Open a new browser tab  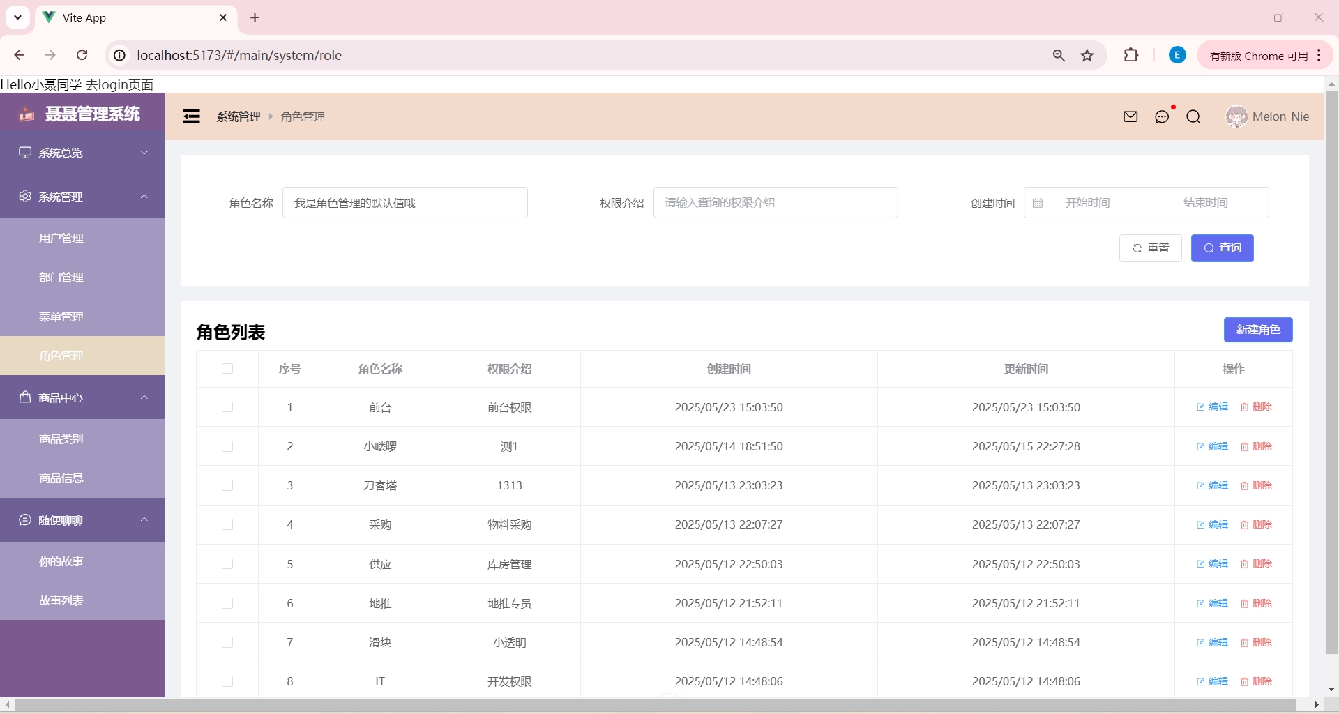click(x=255, y=17)
